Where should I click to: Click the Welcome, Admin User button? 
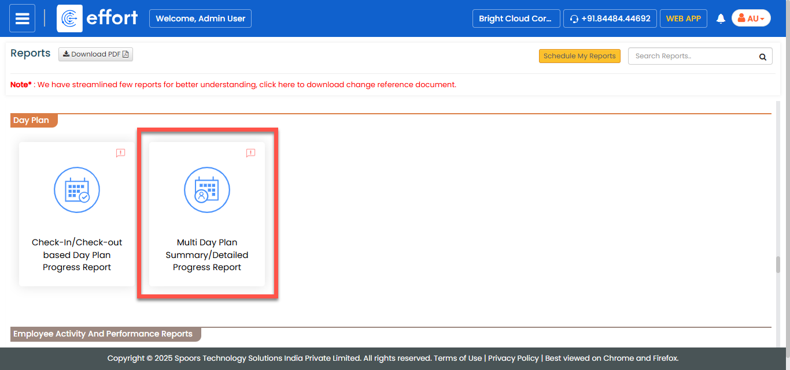pyautogui.click(x=200, y=18)
